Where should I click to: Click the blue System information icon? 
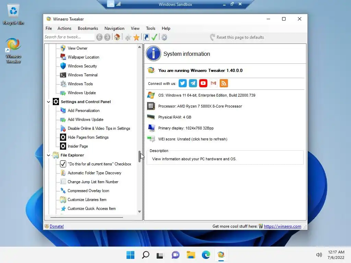pos(153,54)
